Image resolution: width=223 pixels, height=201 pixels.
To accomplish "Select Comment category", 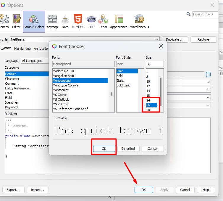I will point(27,83).
